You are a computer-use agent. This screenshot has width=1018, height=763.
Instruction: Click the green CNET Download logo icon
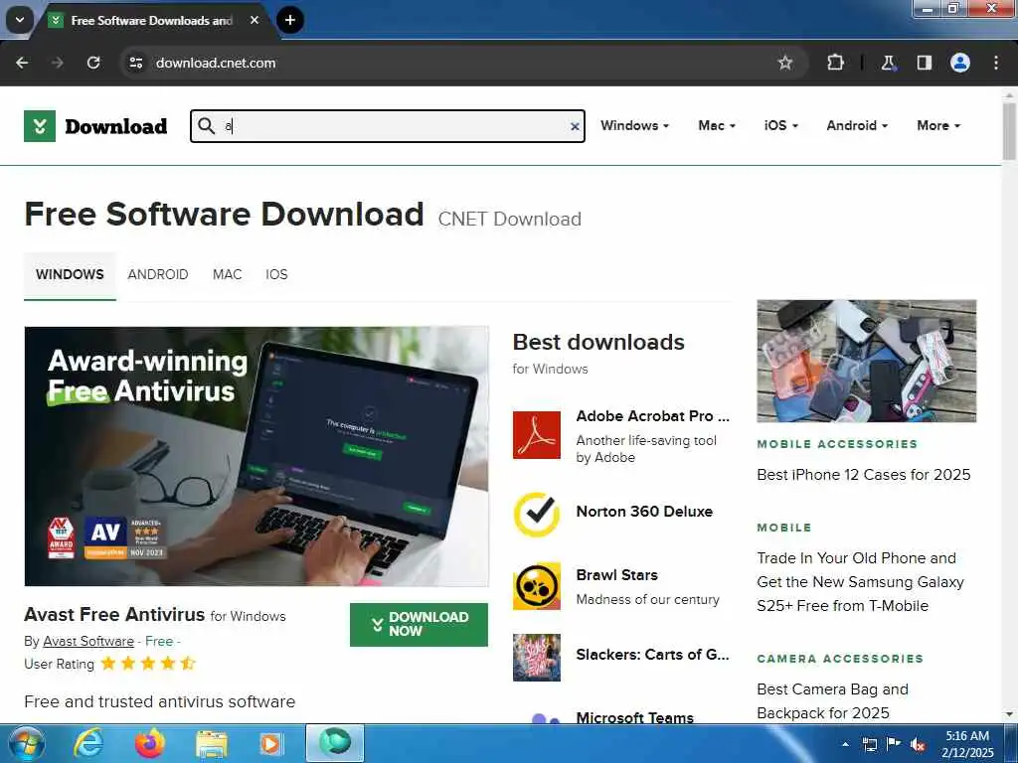pos(40,126)
